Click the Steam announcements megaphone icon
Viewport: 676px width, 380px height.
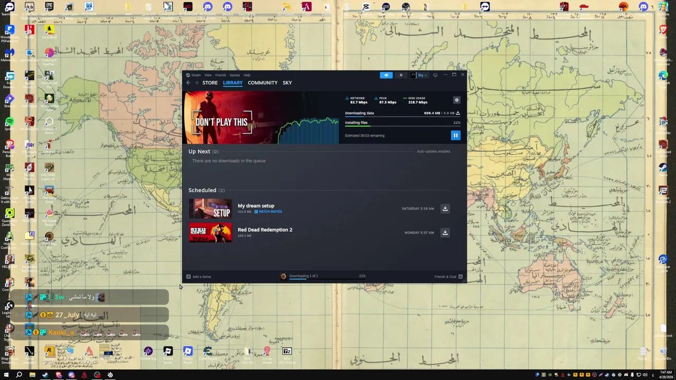click(386, 75)
